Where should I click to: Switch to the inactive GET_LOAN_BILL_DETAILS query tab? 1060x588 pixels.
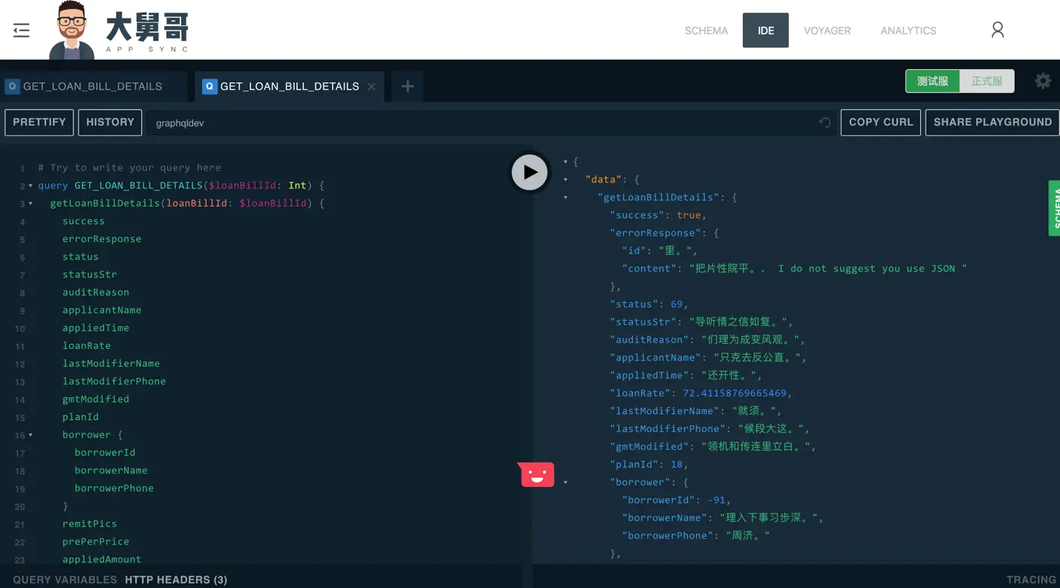pyautogui.click(x=93, y=87)
